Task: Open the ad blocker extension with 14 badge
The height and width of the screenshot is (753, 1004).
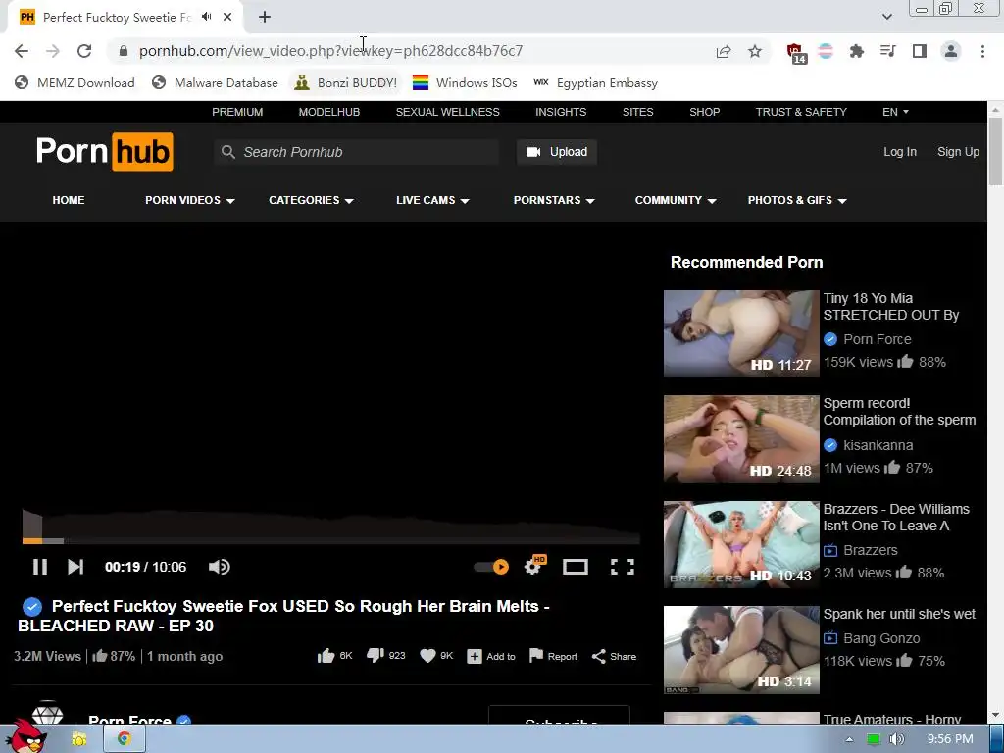Action: coord(796,53)
